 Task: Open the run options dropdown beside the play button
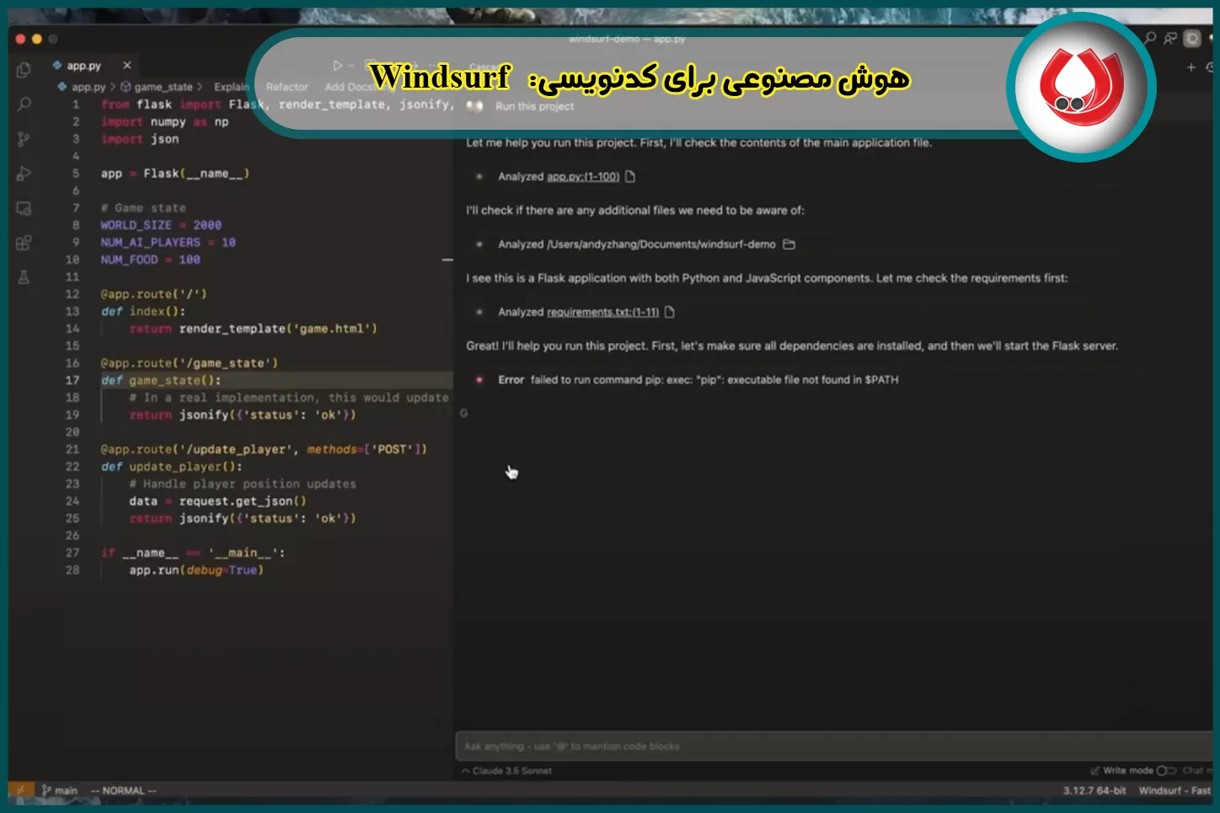coord(352,64)
